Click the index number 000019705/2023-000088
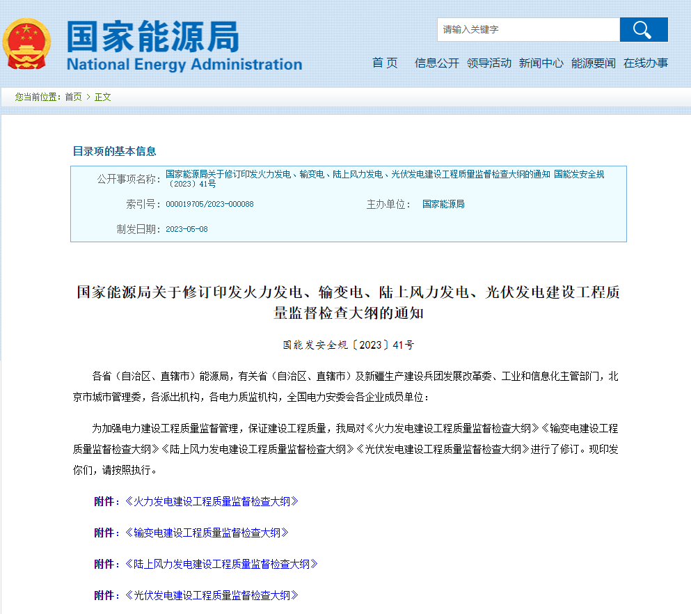Screen dimensions: 691x614 pos(209,205)
